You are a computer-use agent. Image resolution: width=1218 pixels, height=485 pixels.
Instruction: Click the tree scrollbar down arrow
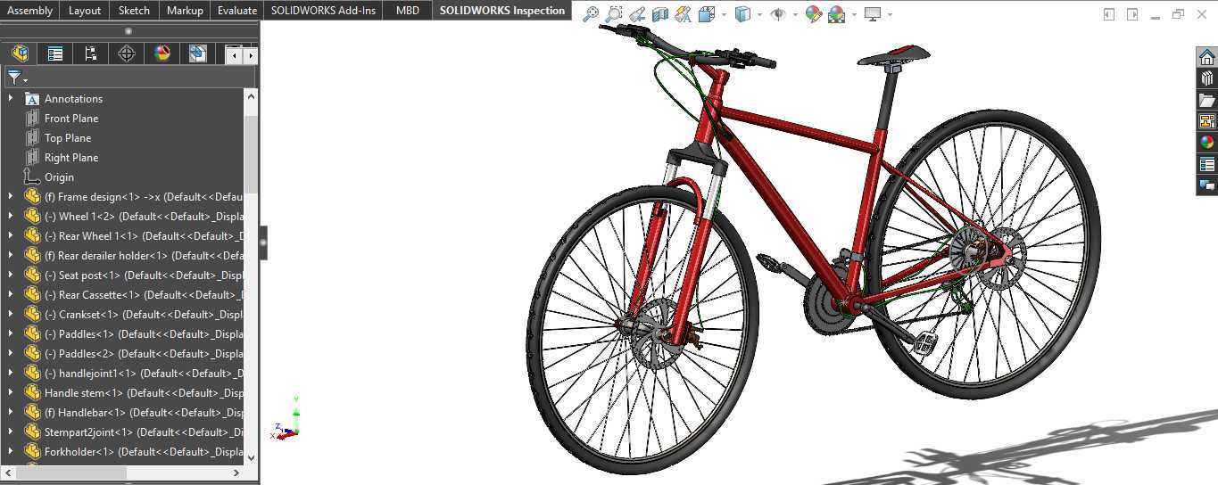click(x=251, y=457)
